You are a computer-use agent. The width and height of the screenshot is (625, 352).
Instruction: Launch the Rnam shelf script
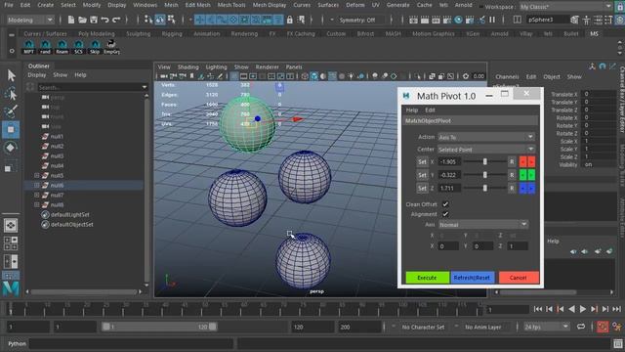[62, 47]
